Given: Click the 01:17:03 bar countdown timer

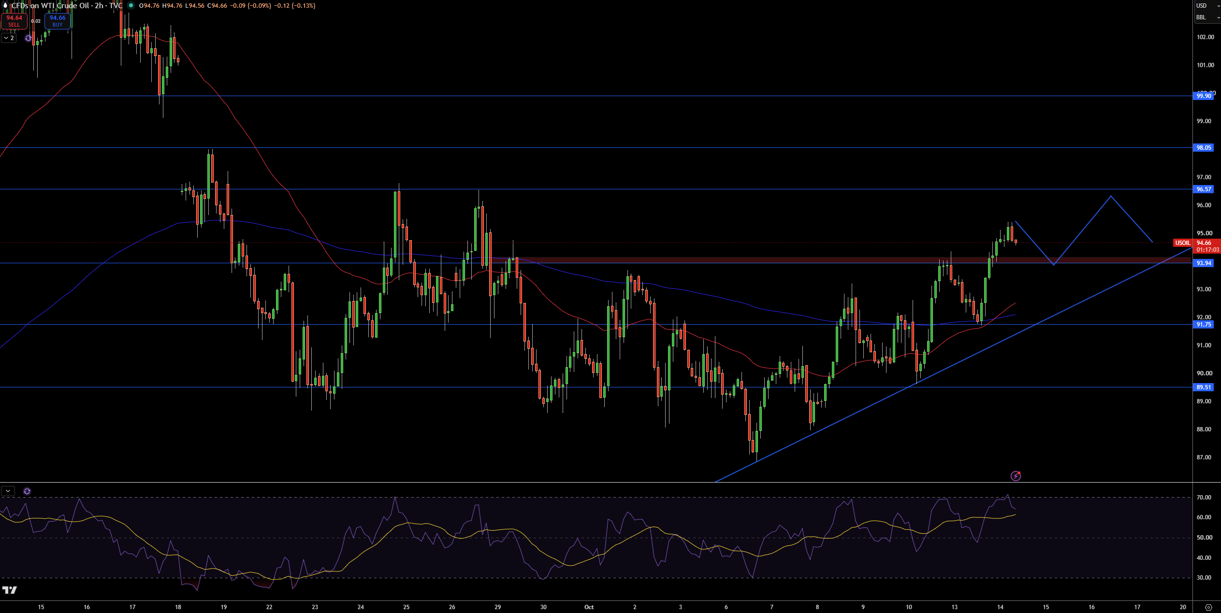Looking at the screenshot, I should [x=1207, y=250].
